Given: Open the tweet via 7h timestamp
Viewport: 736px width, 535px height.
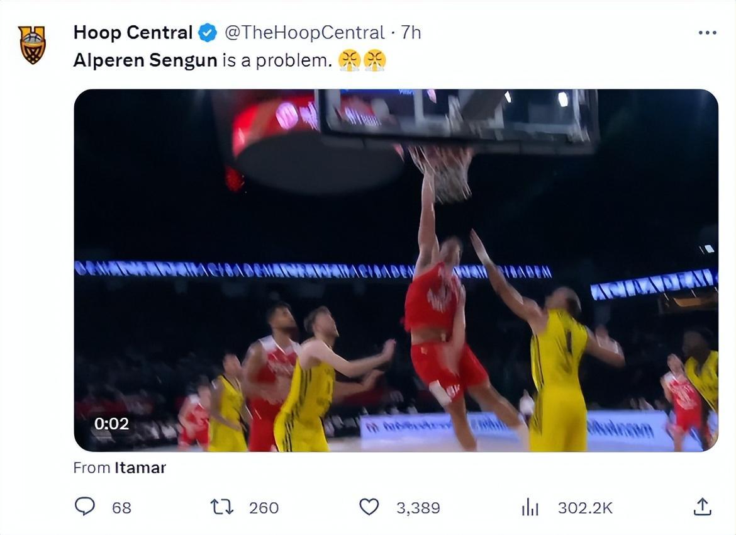Looking at the screenshot, I should (x=411, y=33).
